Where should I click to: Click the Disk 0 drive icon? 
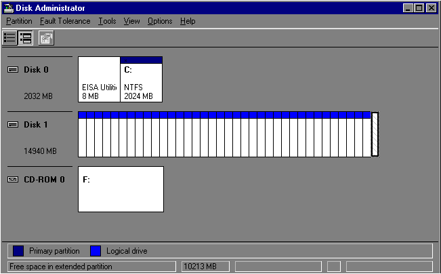click(13, 70)
